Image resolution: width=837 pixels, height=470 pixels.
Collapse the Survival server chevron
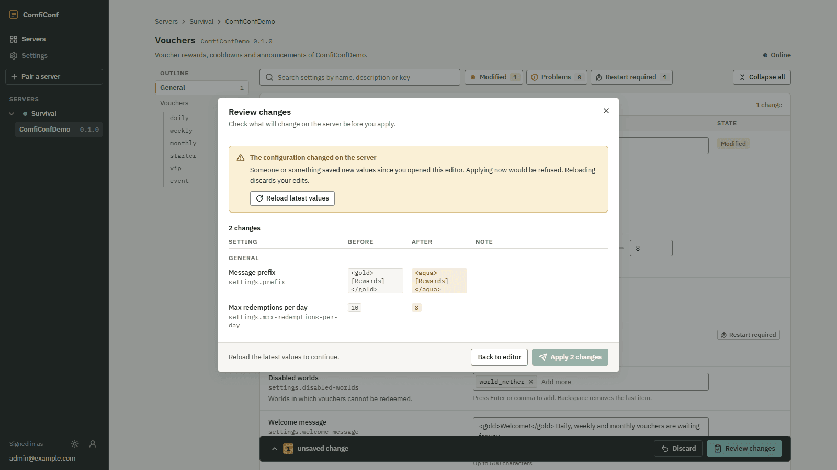(12, 114)
